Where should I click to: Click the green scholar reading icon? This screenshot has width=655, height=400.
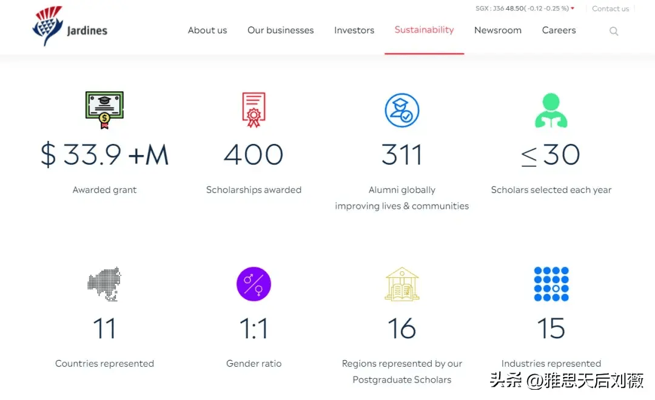click(x=551, y=110)
